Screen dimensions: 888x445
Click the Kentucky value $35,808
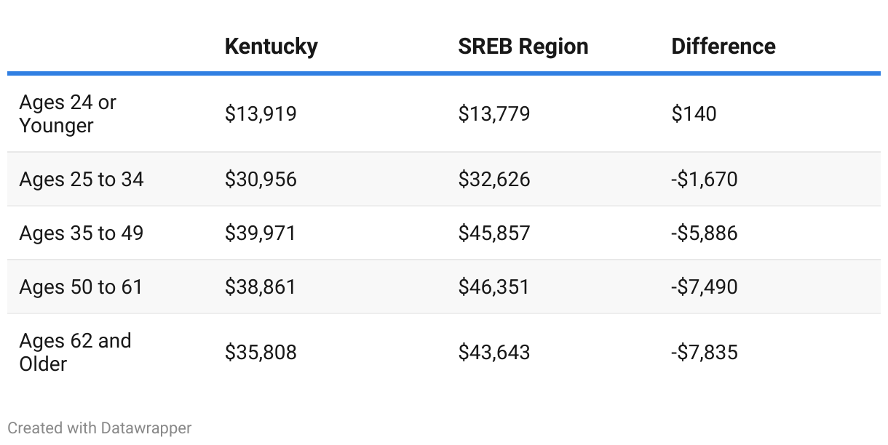click(x=261, y=353)
